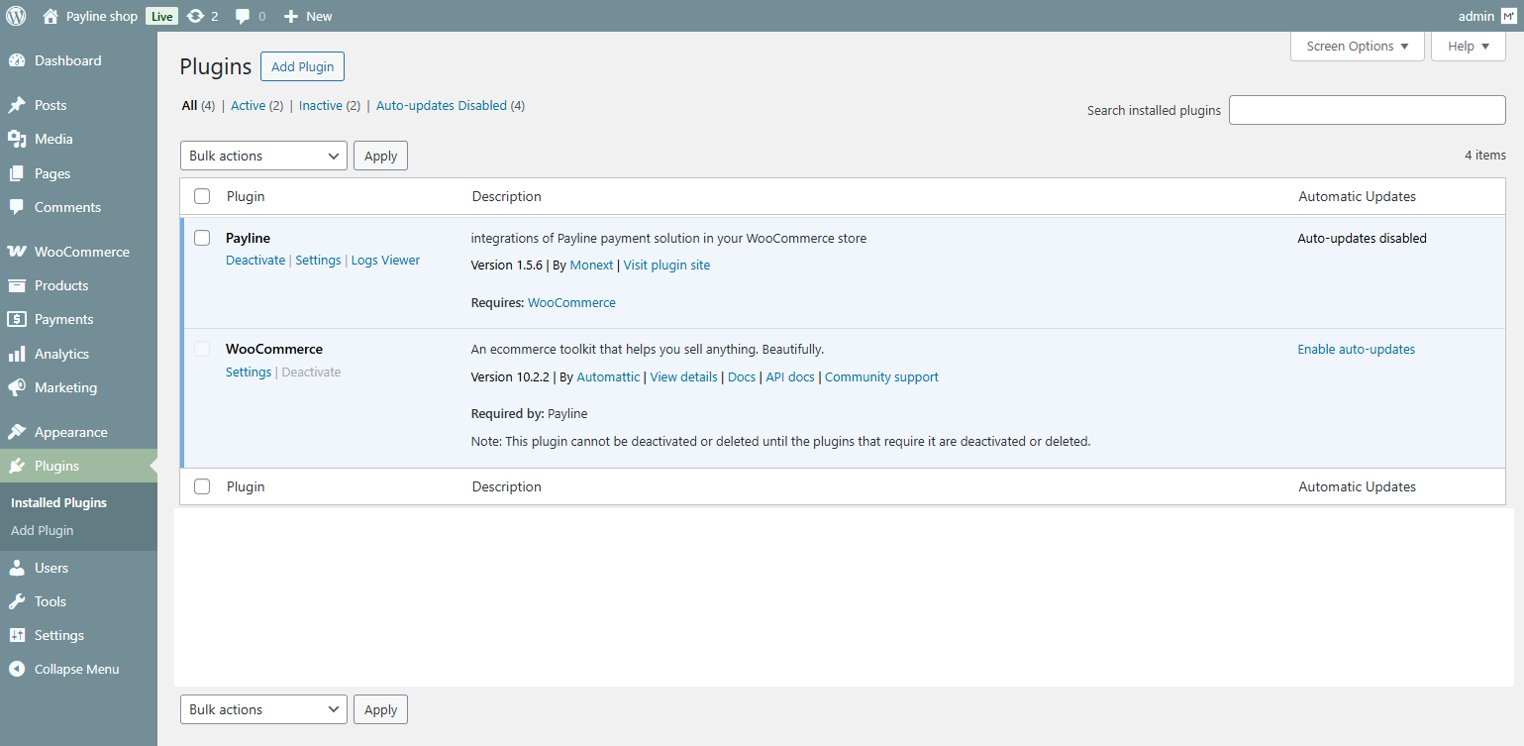Expand the Help dropdown tab
The width and height of the screenshot is (1524, 746).
coord(1468,47)
